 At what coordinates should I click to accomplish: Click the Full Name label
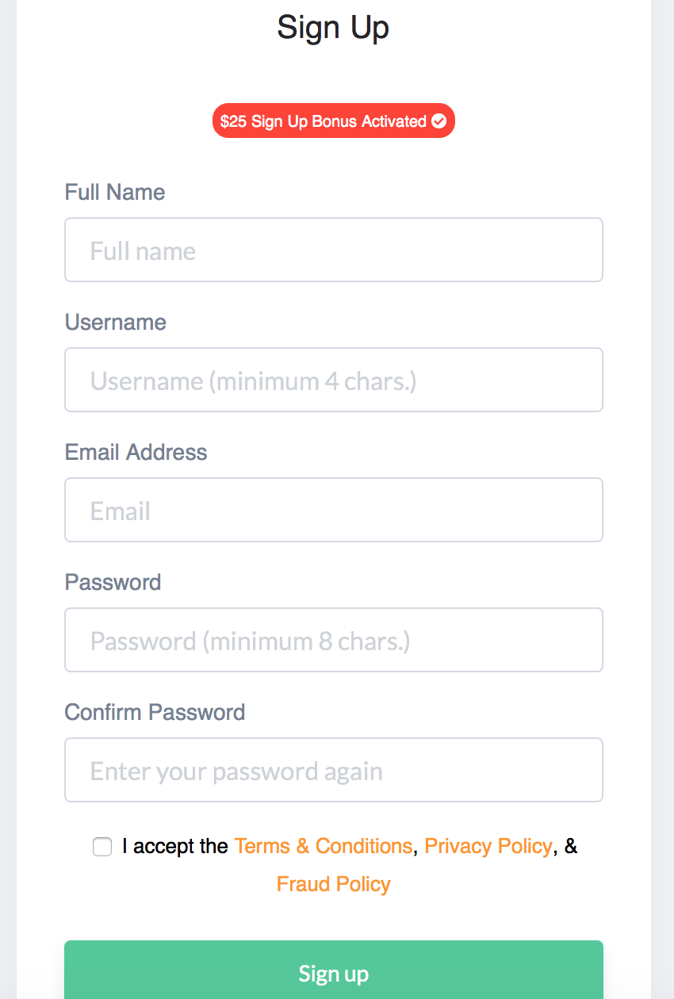point(115,192)
